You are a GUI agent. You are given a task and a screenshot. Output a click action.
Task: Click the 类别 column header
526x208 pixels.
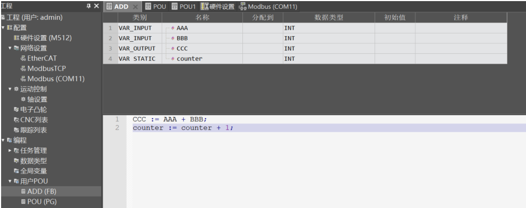coord(140,18)
